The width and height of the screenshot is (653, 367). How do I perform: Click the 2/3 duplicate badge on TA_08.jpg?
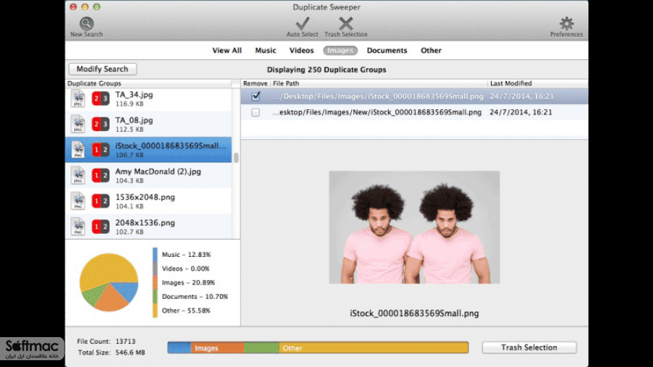(100, 124)
